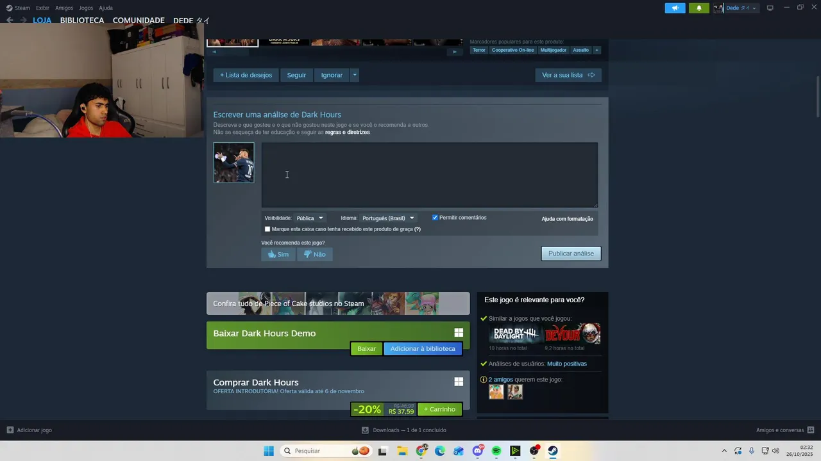
Task: Select Não thumbs down recommendation
Action: coord(314,254)
